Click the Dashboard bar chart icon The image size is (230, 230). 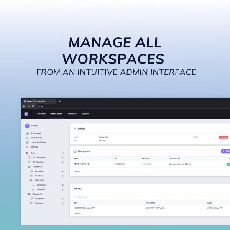point(27,133)
